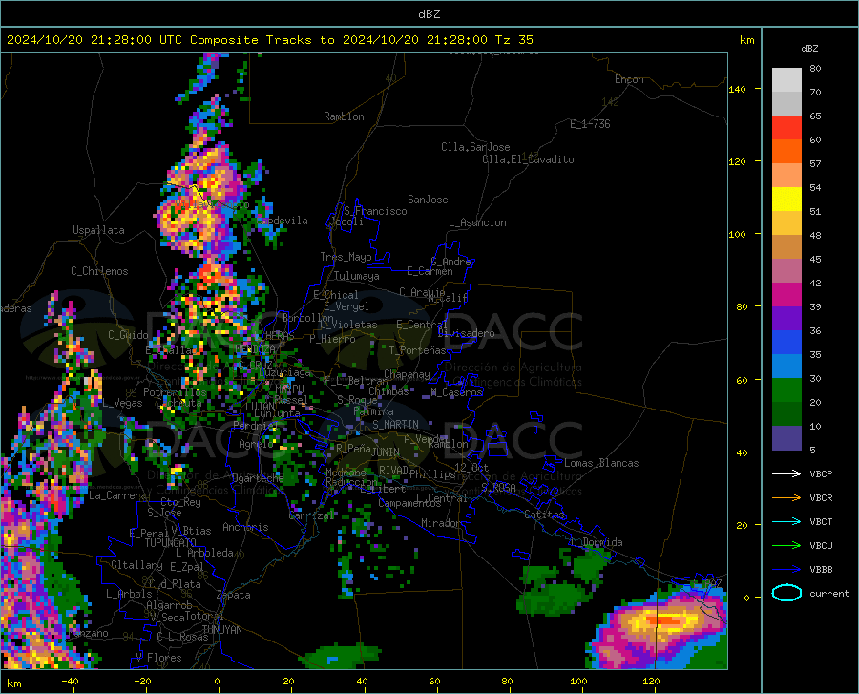Select the brown 45-48 dBZ swatch

coord(786,247)
